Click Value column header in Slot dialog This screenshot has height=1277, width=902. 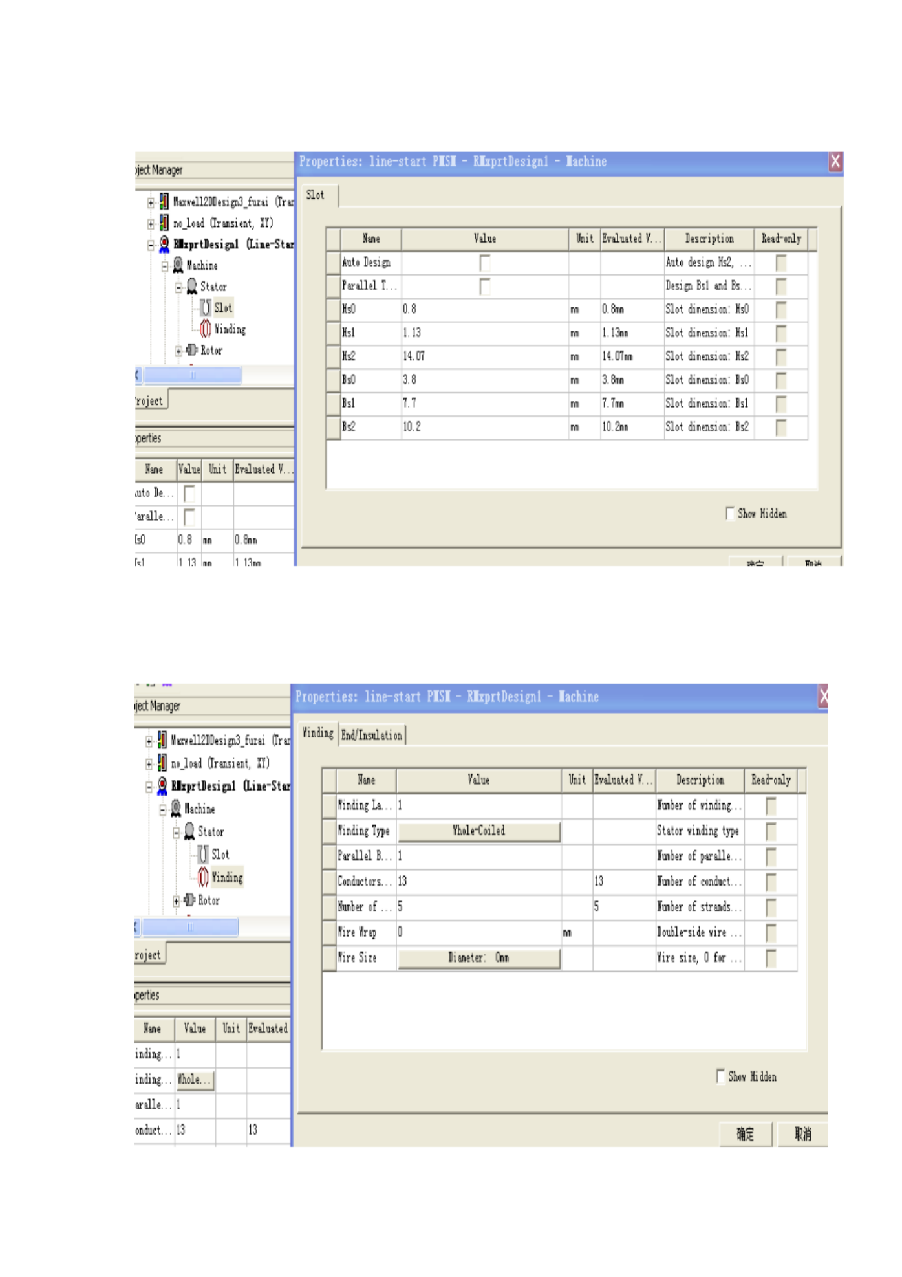pyautogui.click(x=485, y=239)
